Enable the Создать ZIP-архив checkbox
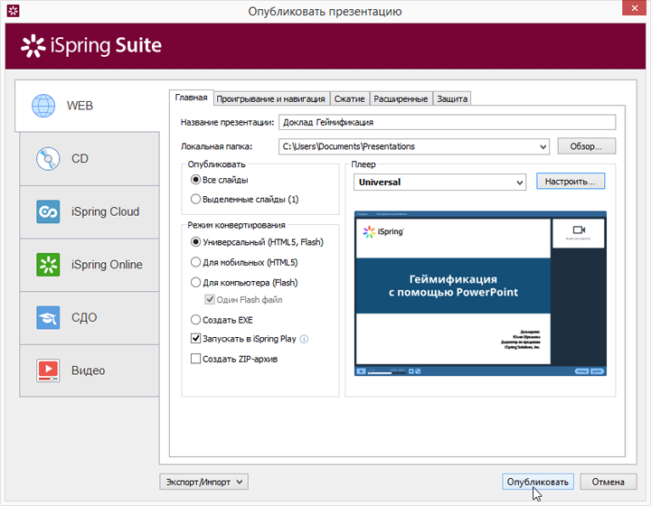This screenshot has height=506, width=651. pos(195,359)
